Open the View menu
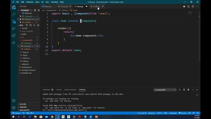Screen dimensions: 211x119 click(x=37, y=2)
